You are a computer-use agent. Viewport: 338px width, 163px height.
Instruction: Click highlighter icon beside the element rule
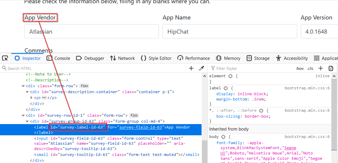[231, 76]
